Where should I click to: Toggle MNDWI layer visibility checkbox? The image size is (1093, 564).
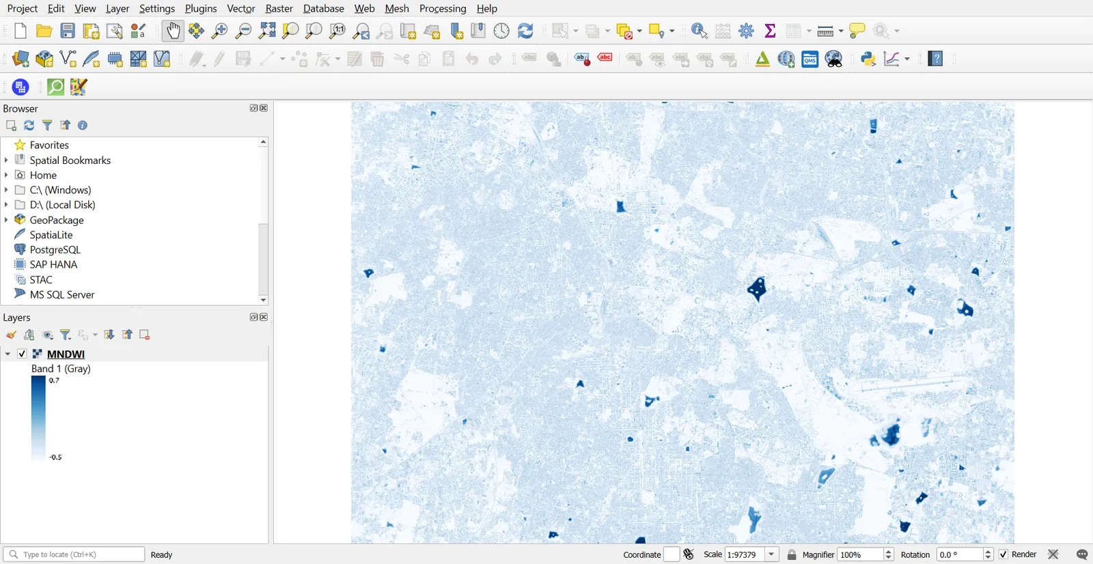point(22,354)
